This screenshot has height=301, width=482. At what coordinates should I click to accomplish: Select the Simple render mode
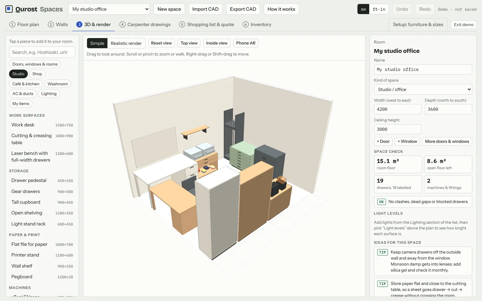click(97, 43)
